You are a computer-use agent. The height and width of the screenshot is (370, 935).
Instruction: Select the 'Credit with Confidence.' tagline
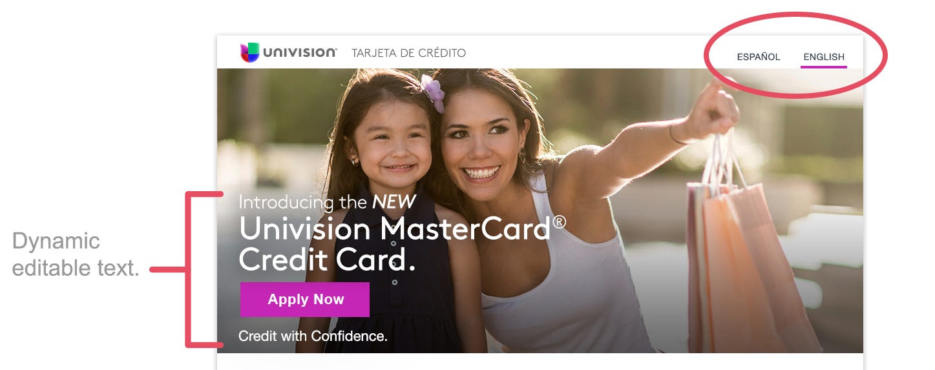click(x=313, y=336)
